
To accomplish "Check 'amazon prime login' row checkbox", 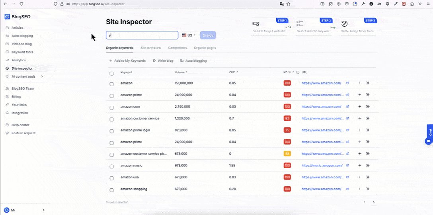I will [111, 131].
